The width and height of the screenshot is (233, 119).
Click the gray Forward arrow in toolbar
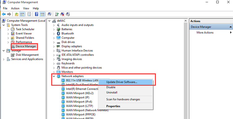[9, 14]
